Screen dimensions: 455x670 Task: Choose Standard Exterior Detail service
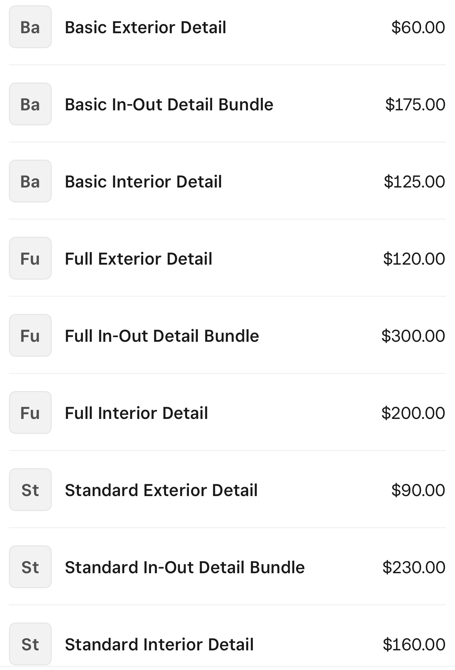[x=161, y=490]
